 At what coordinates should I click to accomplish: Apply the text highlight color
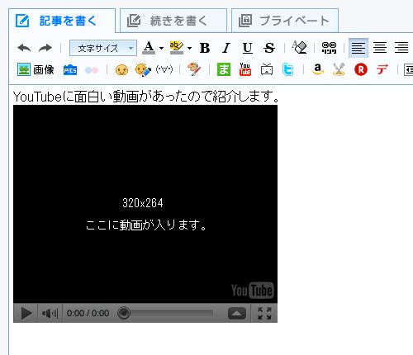click(177, 48)
